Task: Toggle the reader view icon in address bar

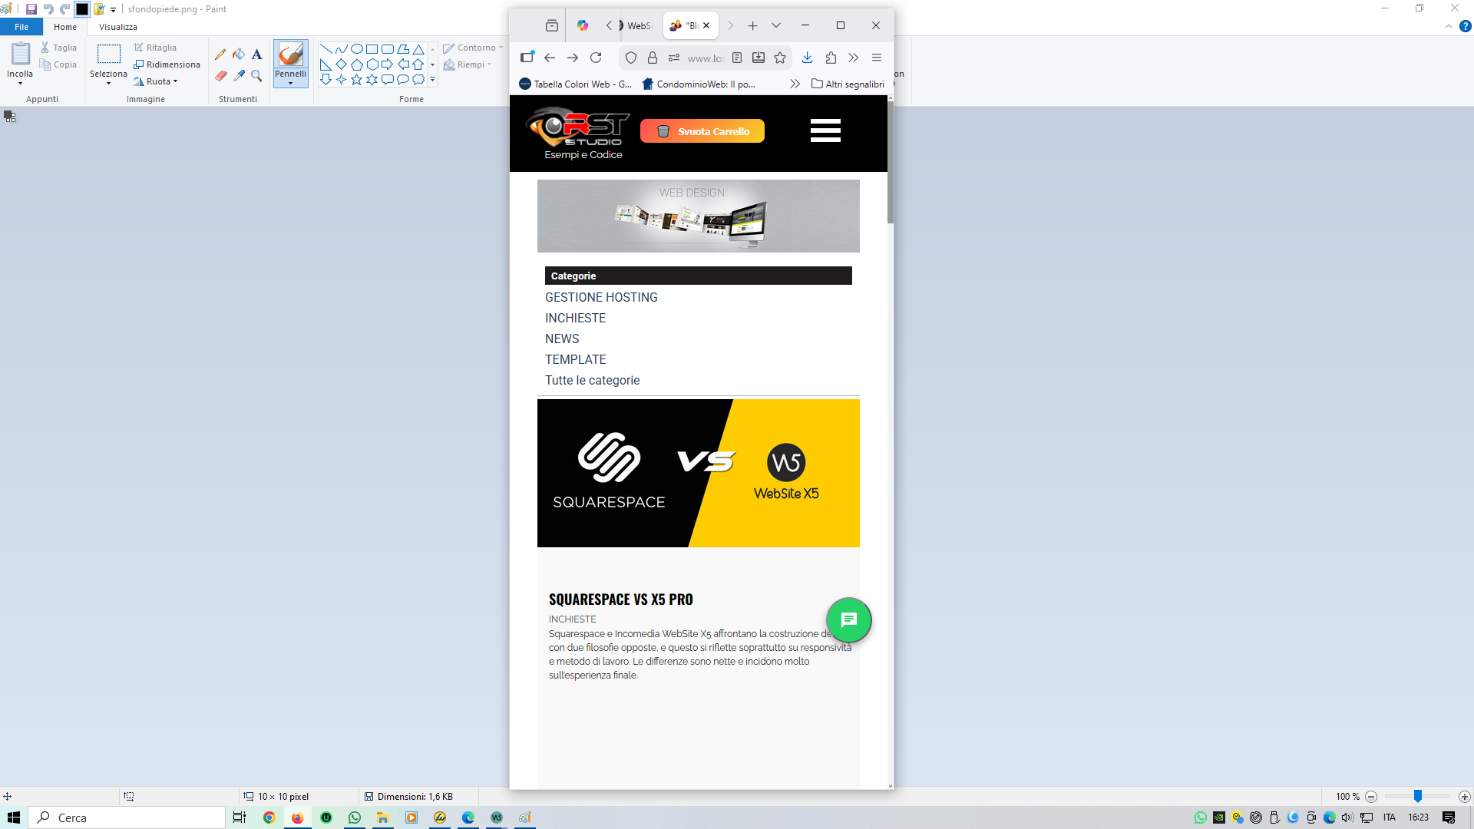Action: click(737, 58)
